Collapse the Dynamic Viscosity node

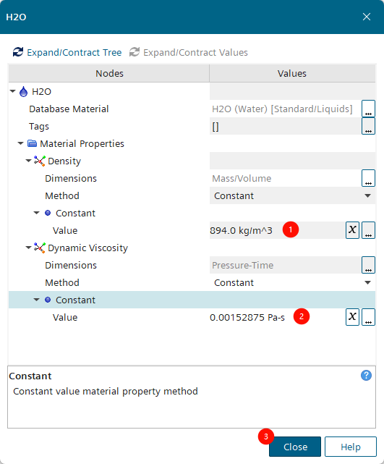point(28,248)
